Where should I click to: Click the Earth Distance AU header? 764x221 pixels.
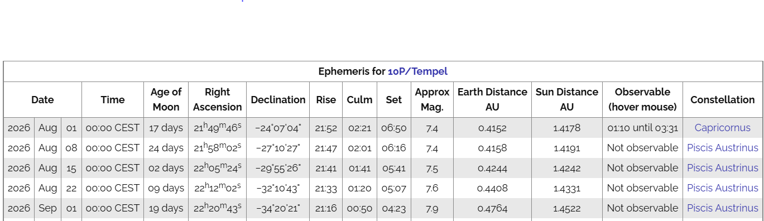pos(492,99)
